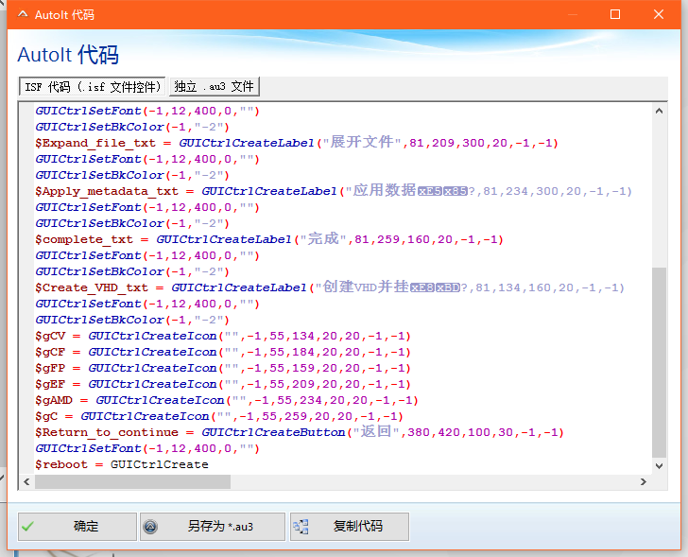Image resolution: width=688 pixels, height=557 pixels.
Task: Click 另存为 *.au3 button
Action: click(213, 527)
